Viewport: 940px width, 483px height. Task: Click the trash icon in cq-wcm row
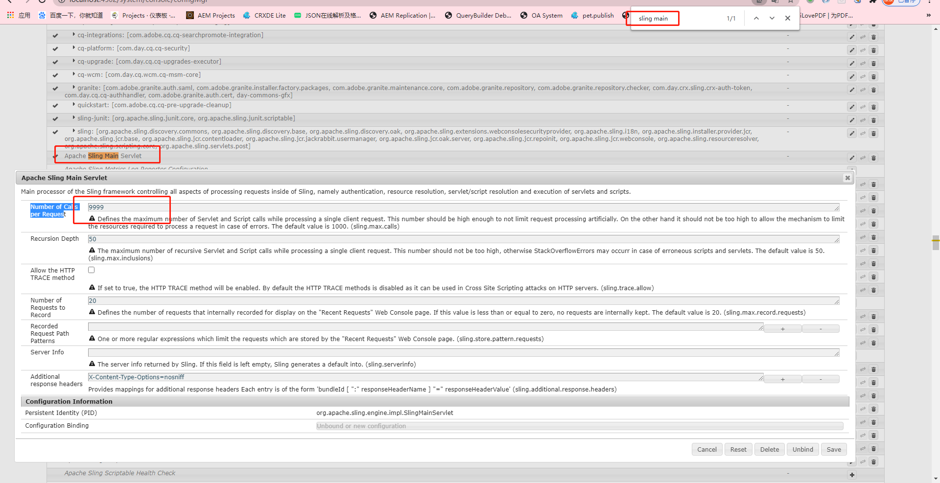[873, 77]
